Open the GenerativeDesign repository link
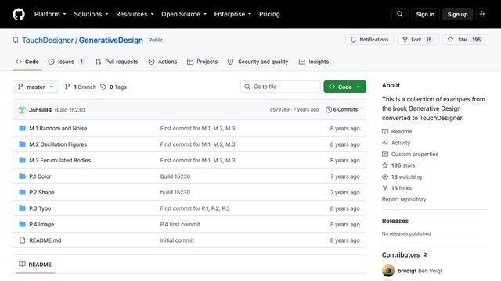501x281 pixels. (x=111, y=40)
